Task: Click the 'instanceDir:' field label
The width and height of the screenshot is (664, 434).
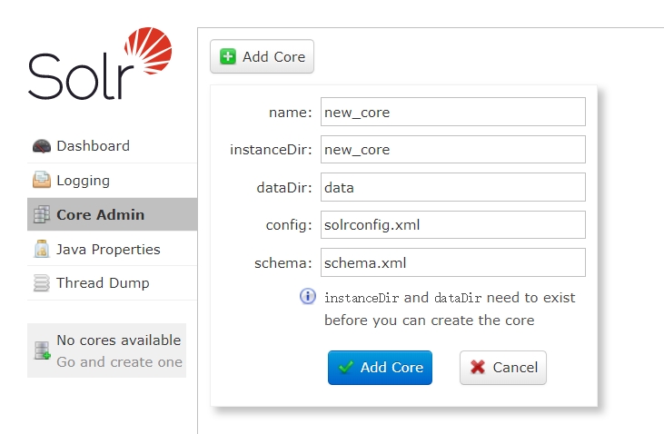Action: (x=271, y=150)
